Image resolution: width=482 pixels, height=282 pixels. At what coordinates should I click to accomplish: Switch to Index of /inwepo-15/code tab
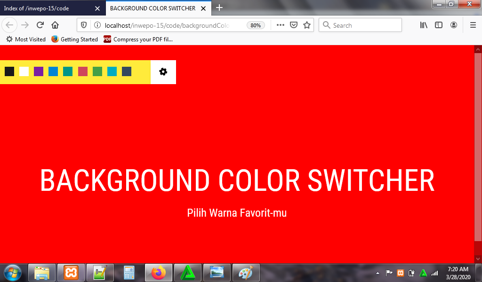[52, 8]
